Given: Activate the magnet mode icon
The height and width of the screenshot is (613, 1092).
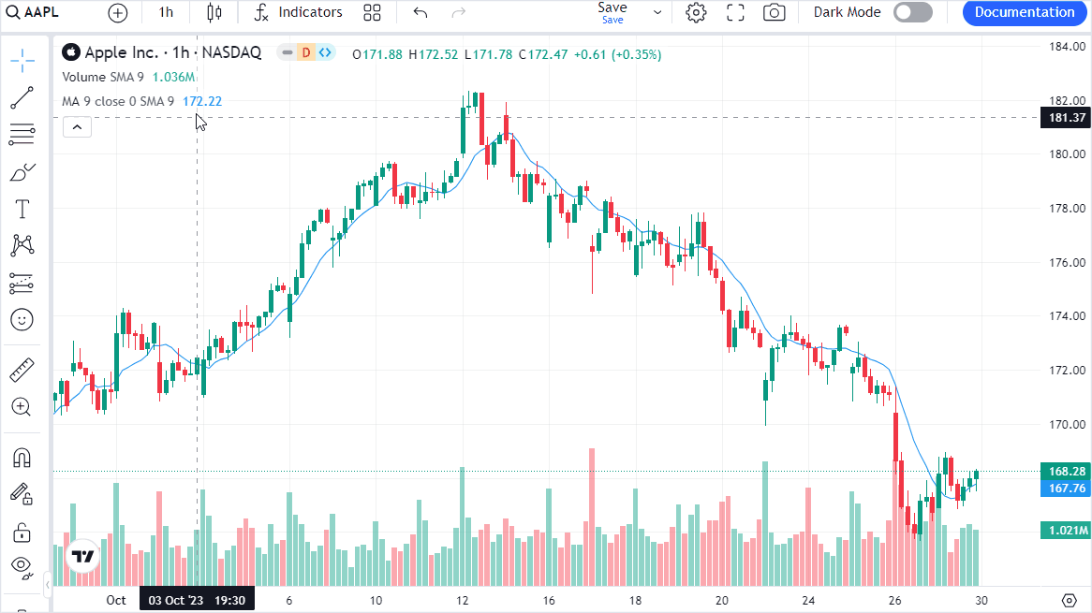Looking at the screenshot, I should 22,458.
